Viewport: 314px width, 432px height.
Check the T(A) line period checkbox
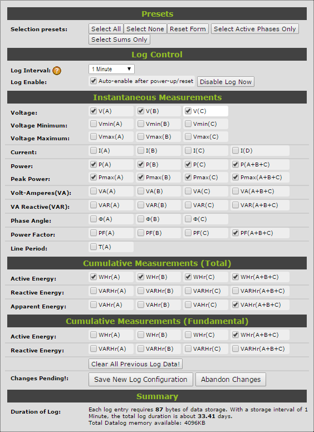point(94,247)
